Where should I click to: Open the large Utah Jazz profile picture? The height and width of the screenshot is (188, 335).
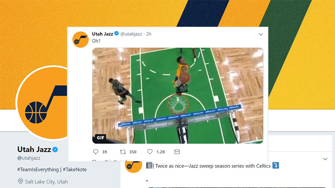tap(42, 103)
